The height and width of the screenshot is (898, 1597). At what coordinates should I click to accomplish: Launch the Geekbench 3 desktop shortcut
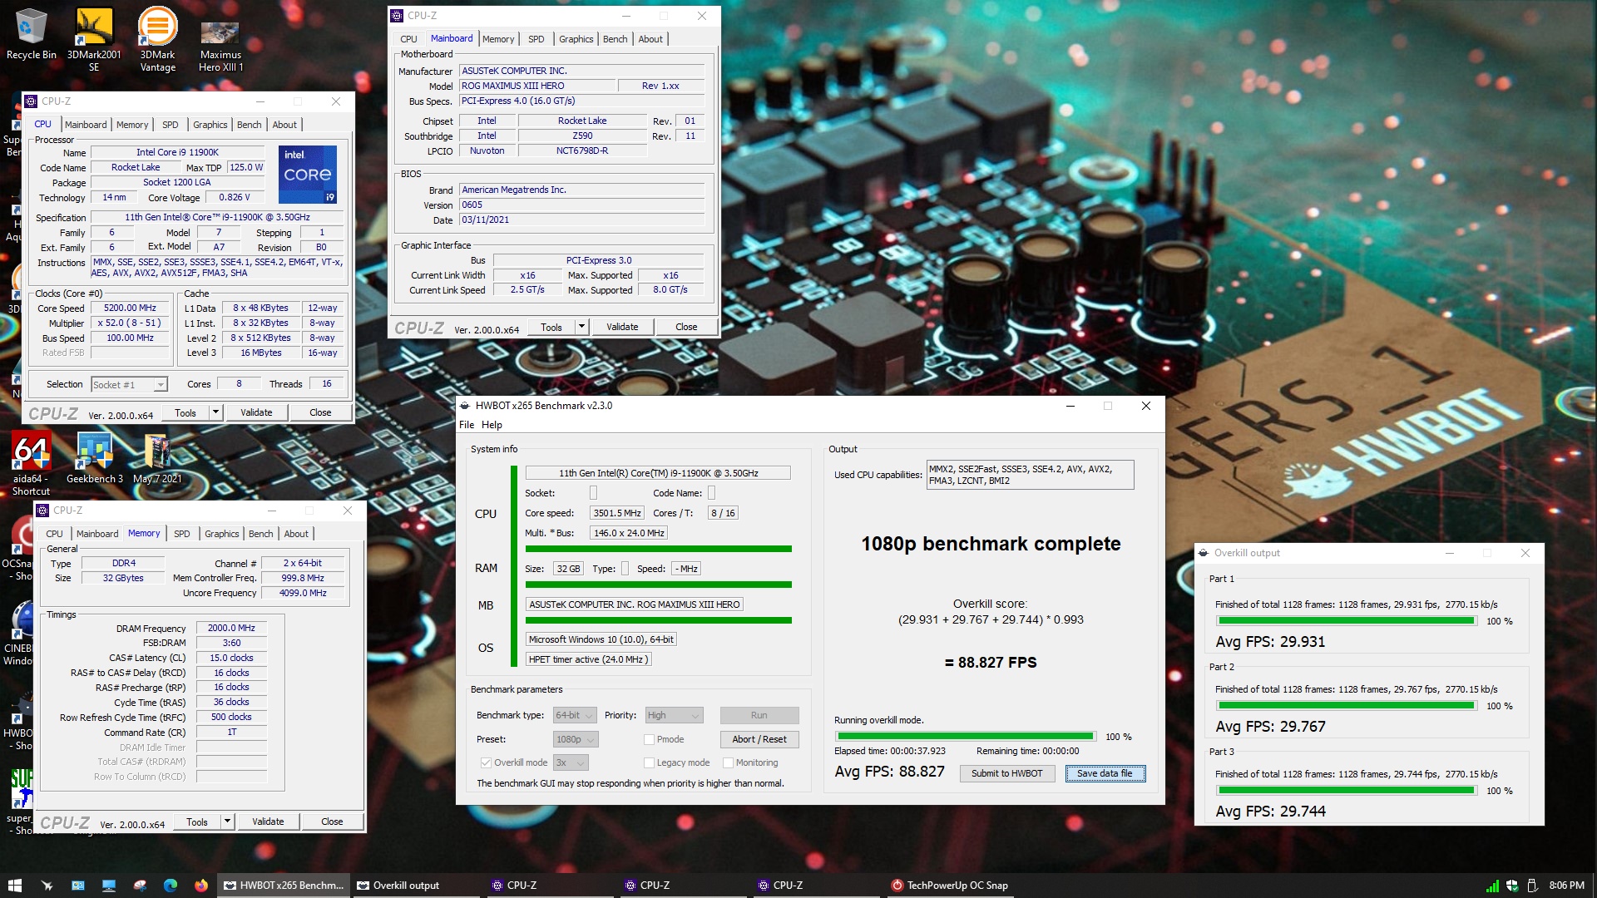coord(94,457)
